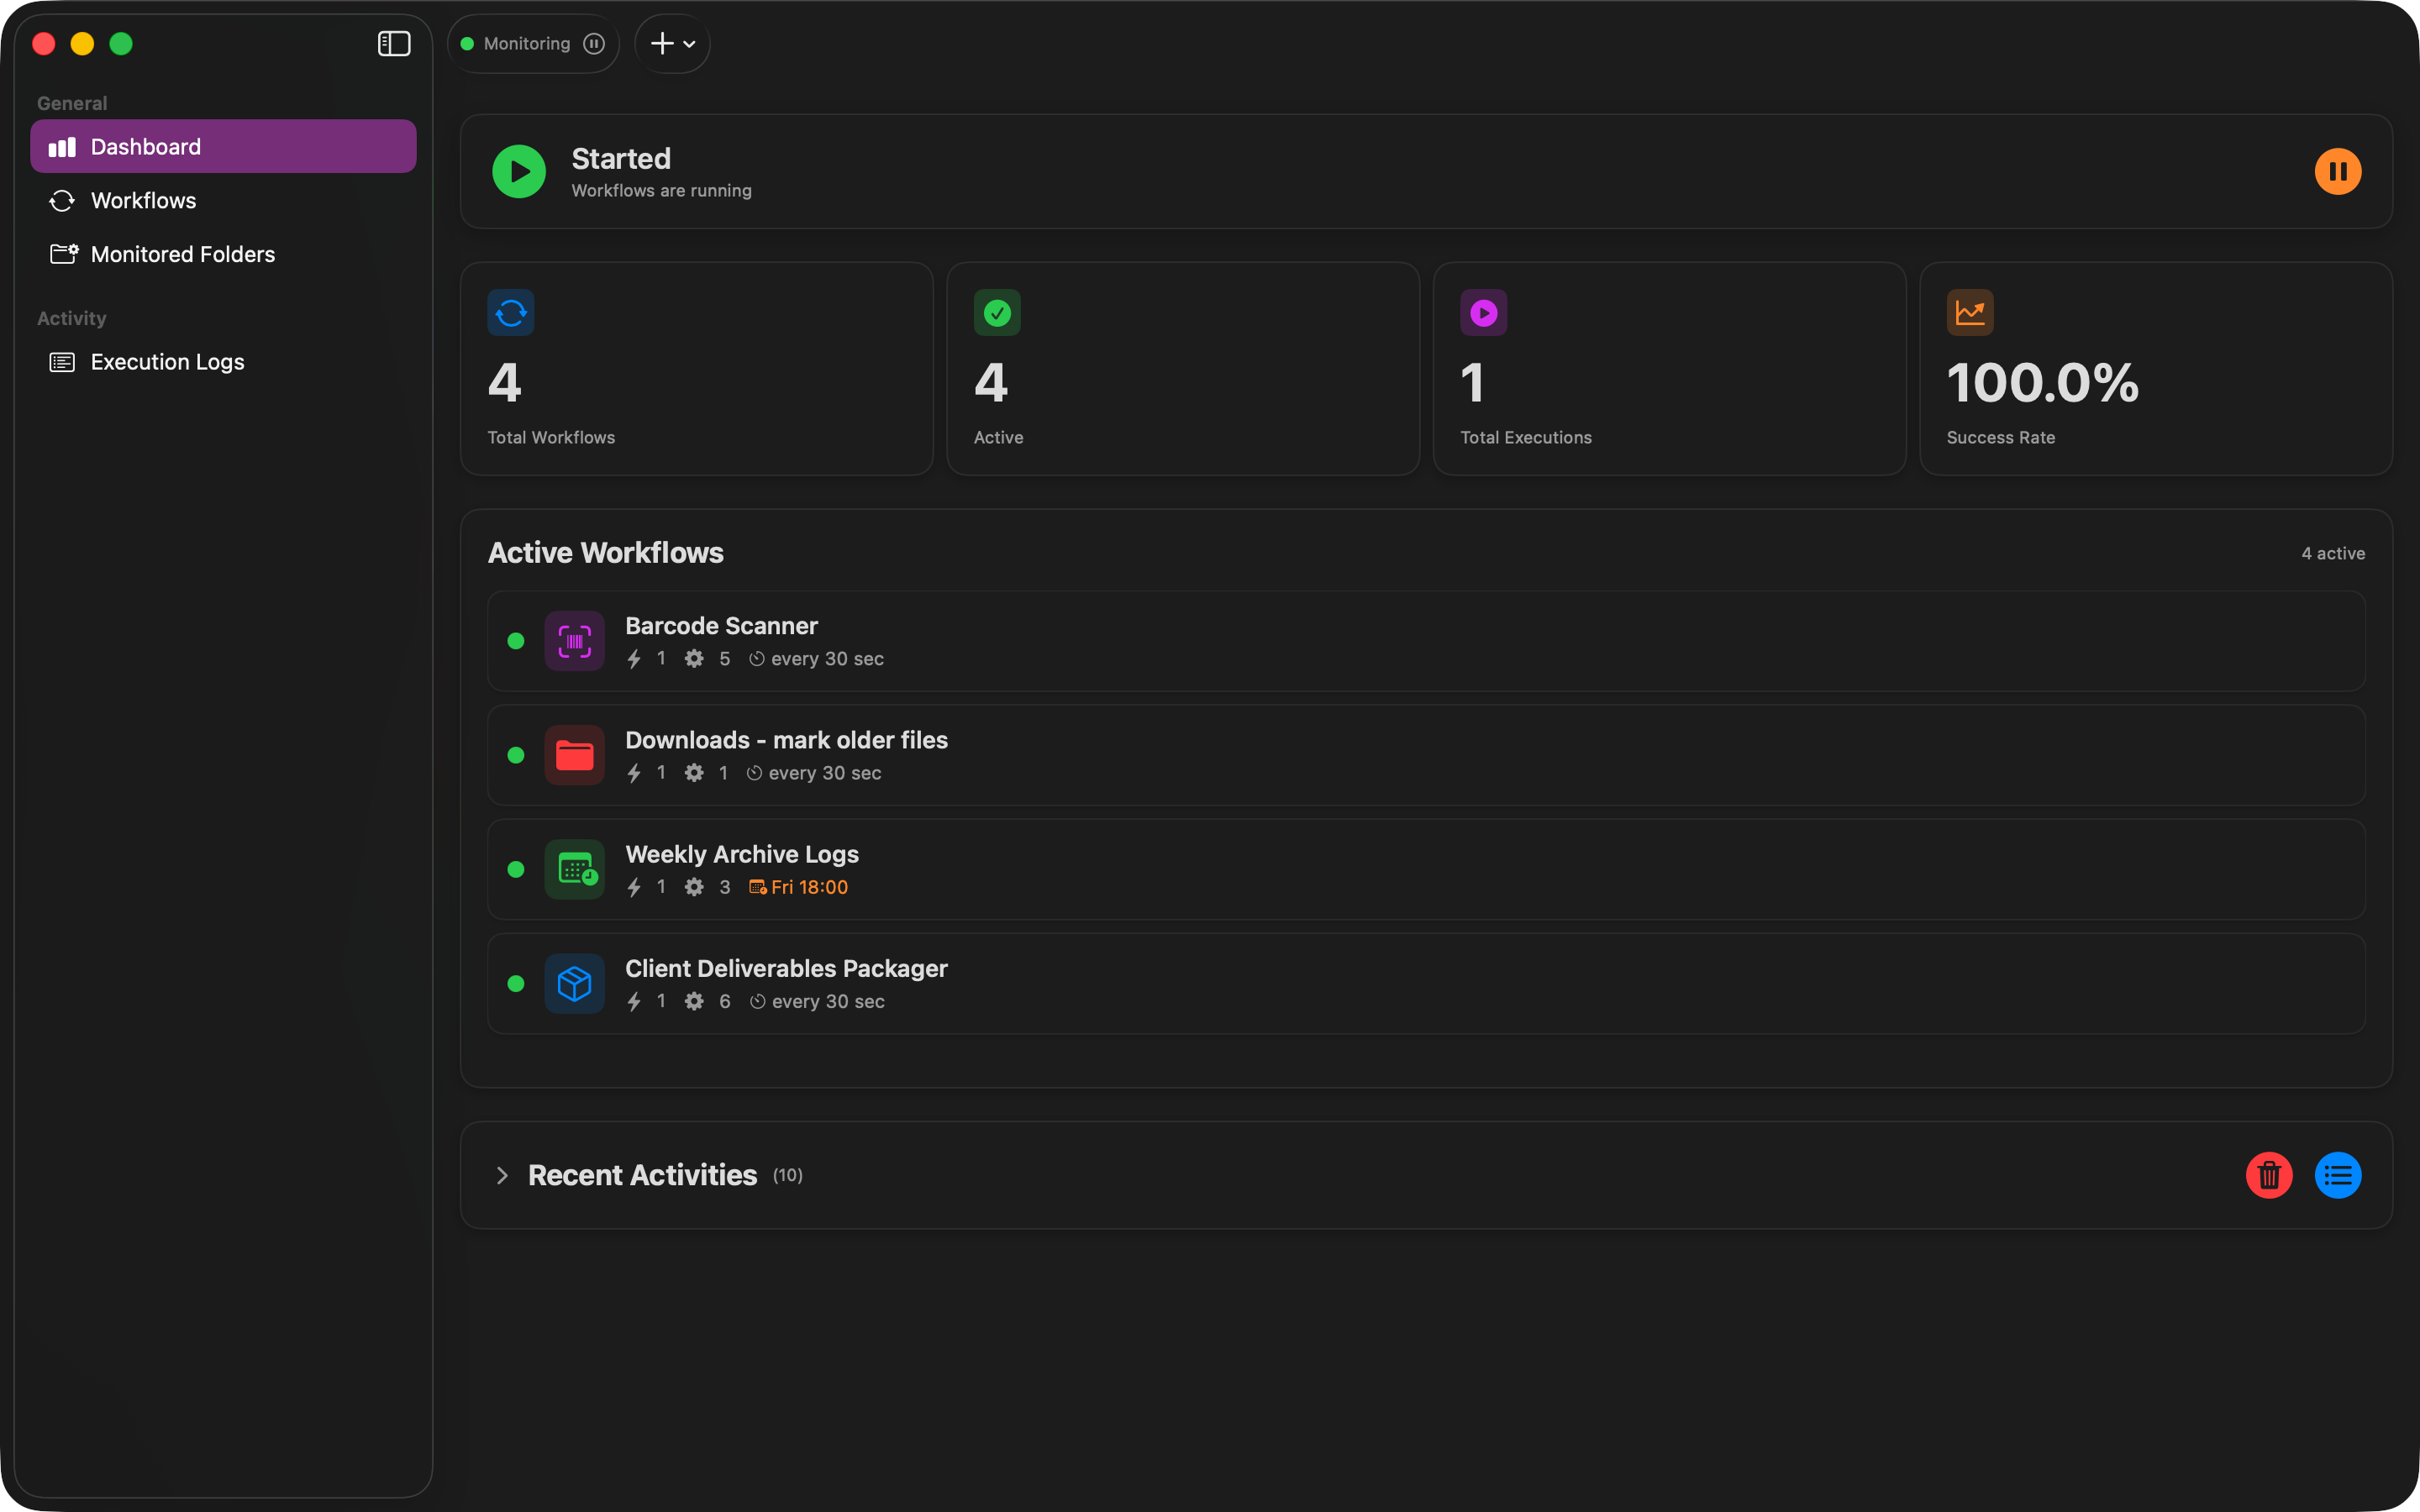Pause monitoring from the toolbar pill
The image size is (2420, 1512).
[x=594, y=44]
